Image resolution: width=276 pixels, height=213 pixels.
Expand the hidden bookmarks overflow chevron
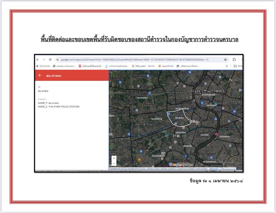coord(227,66)
